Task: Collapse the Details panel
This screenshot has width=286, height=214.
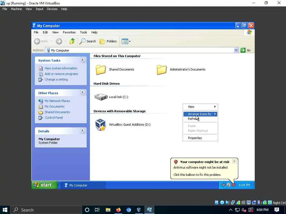Action: tap(82, 130)
